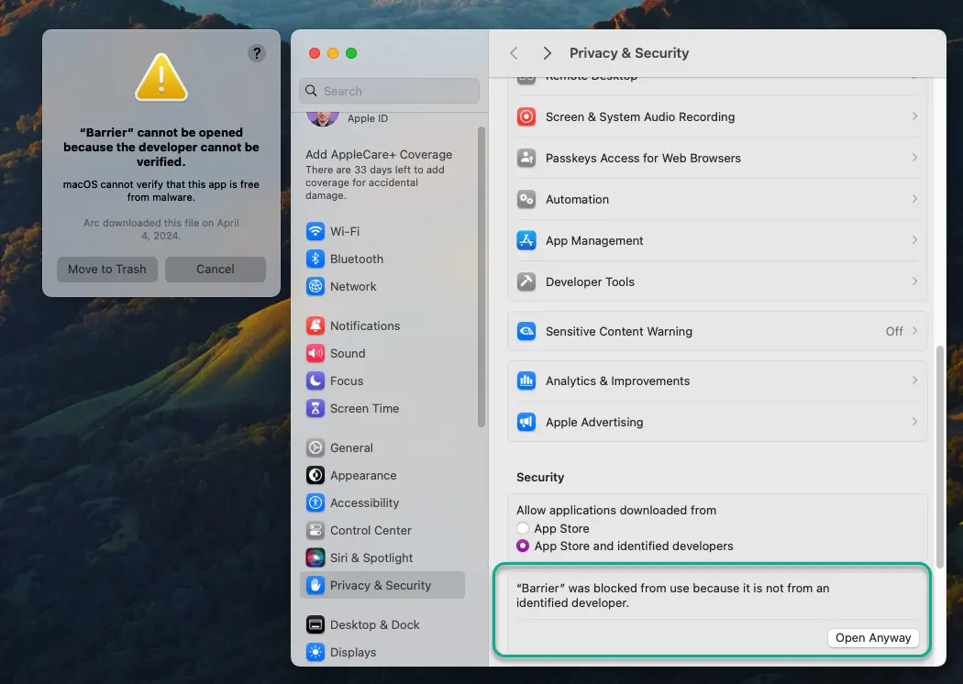
Task: Click the Displays sun icon
Action: [315, 652]
